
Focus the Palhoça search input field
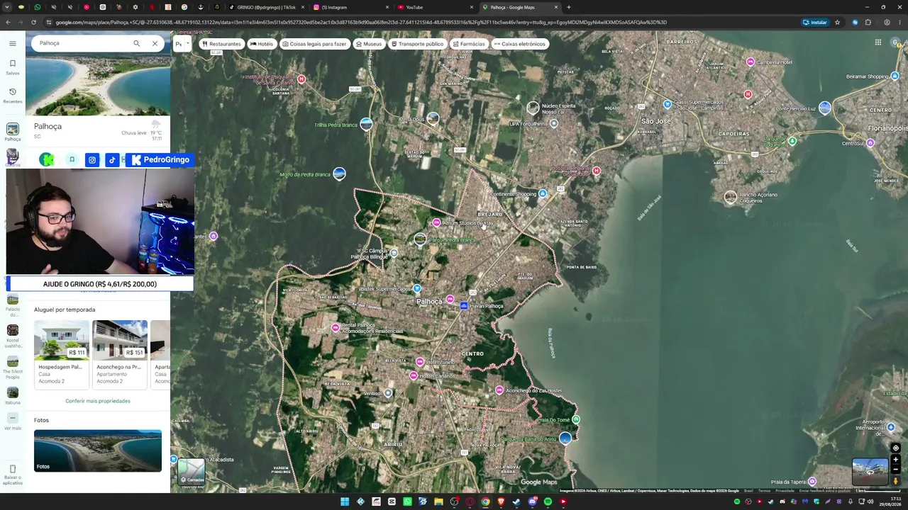coord(82,43)
